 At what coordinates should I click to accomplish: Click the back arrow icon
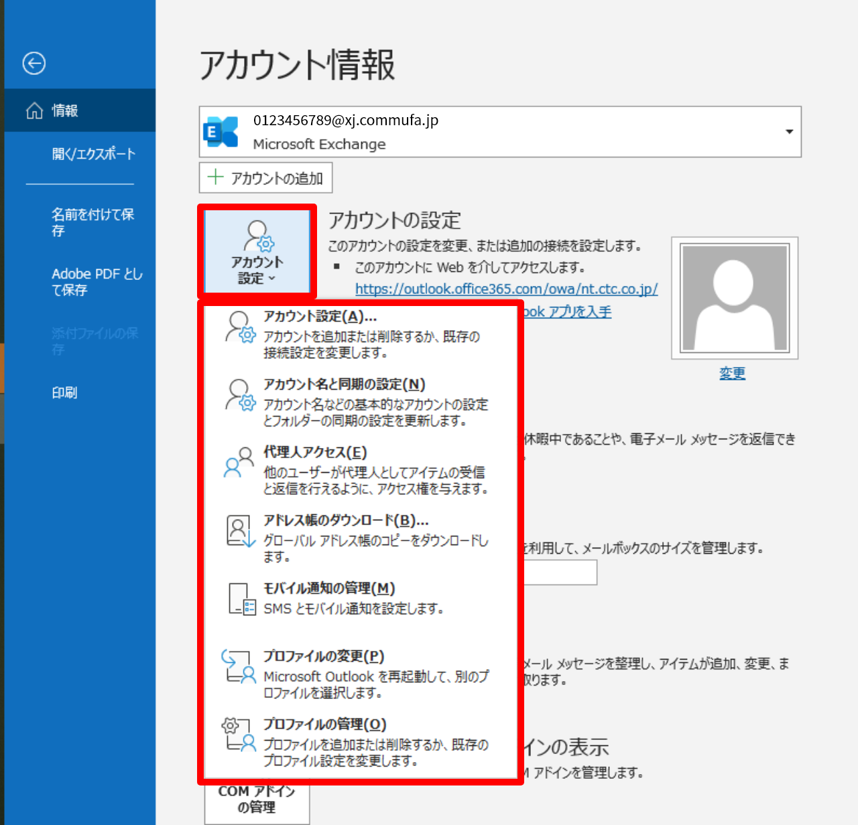[x=34, y=64]
